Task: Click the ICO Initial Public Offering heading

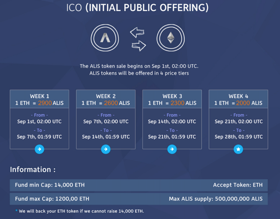Action: tap(138, 8)
